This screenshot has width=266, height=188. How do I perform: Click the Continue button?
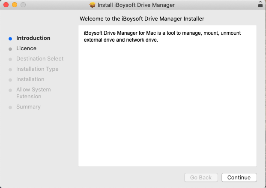[239, 177]
